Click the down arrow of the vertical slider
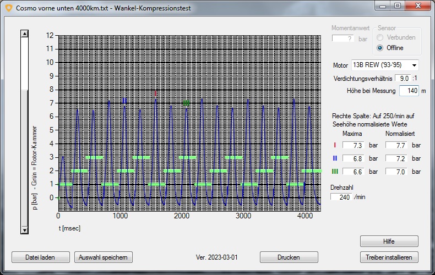Image resolution: width=435 pixels, height=275 pixels. [24, 229]
